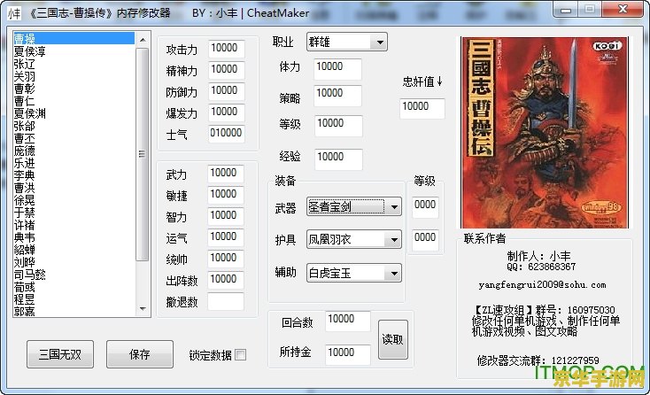Click the 体力 input field
The height and width of the screenshot is (395, 650).
[x=338, y=69]
